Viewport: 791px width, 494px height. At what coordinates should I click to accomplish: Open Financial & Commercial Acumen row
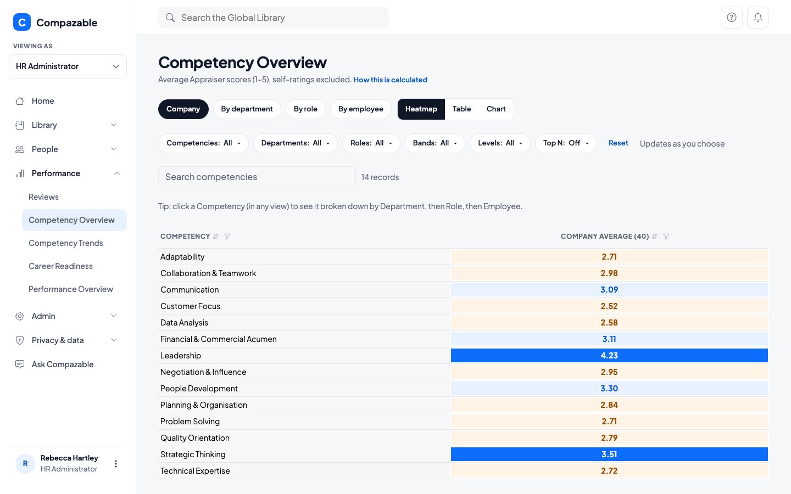click(x=463, y=339)
